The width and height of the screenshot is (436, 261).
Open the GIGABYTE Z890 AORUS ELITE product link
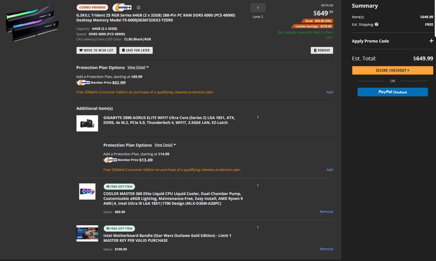(x=169, y=120)
